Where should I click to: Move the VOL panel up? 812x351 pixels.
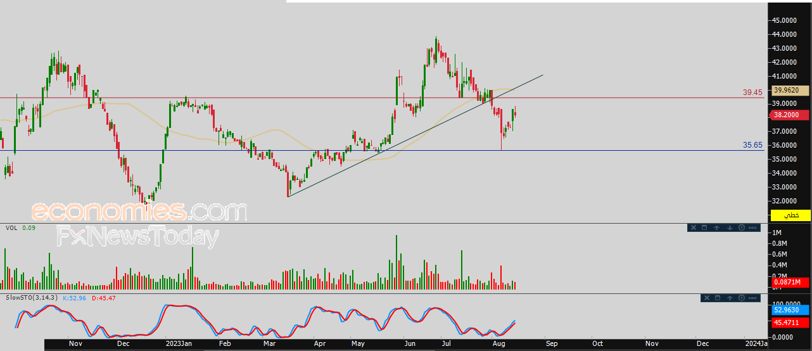[716, 227]
